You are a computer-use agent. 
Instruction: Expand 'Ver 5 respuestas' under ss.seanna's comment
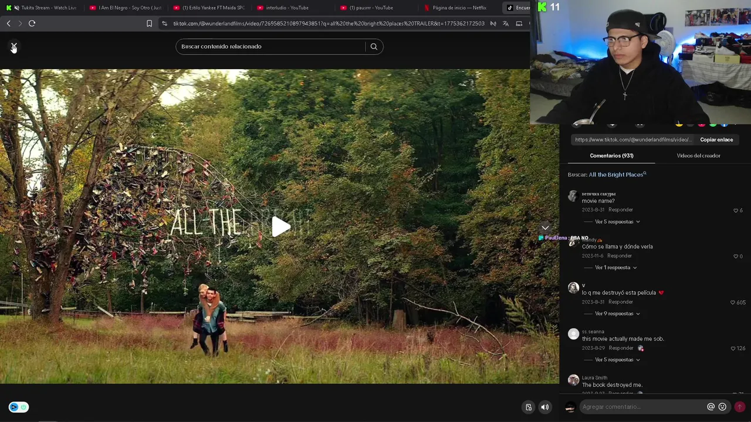tap(617, 360)
